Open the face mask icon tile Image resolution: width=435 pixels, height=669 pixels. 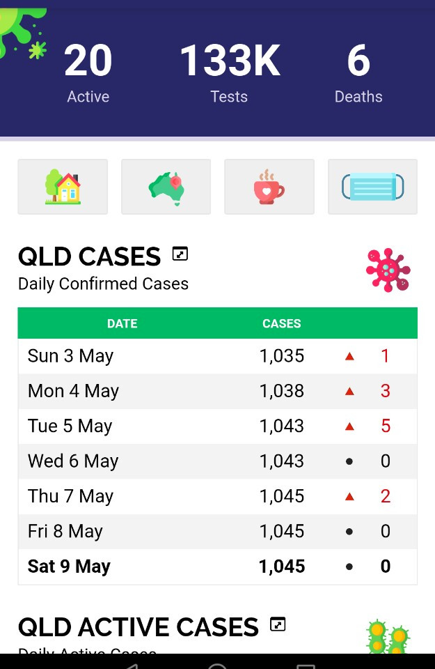click(x=372, y=187)
